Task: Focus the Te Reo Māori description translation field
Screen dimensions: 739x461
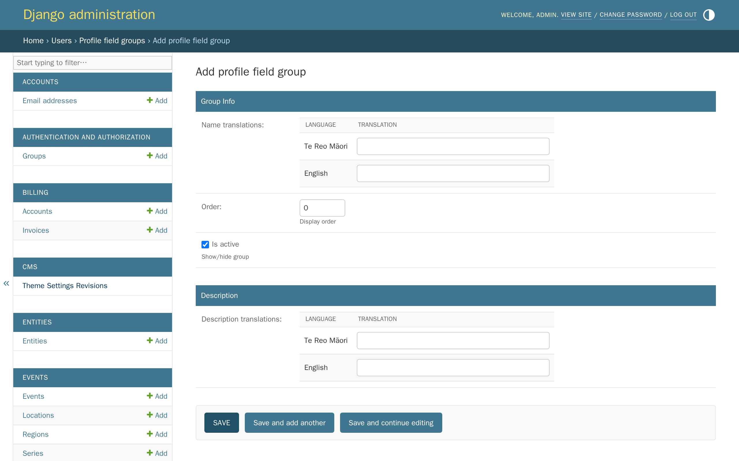Action: pos(453,341)
